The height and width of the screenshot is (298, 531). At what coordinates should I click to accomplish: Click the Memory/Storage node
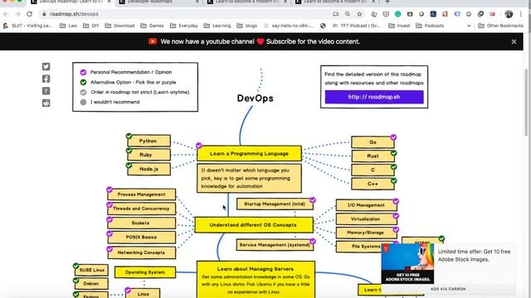367,233
